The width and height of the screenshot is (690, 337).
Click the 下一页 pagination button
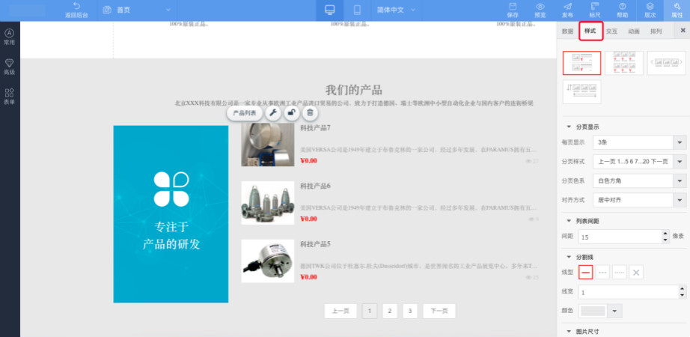(x=439, y=312)
